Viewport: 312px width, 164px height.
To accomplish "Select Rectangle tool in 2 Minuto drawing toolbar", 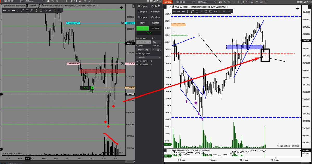I will coord(41,11).
